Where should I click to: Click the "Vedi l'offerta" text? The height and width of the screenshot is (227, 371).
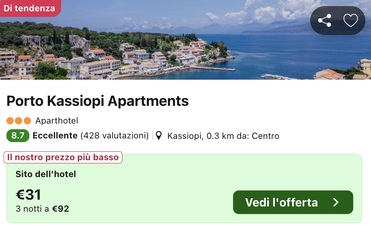click(x=281, y=202)
